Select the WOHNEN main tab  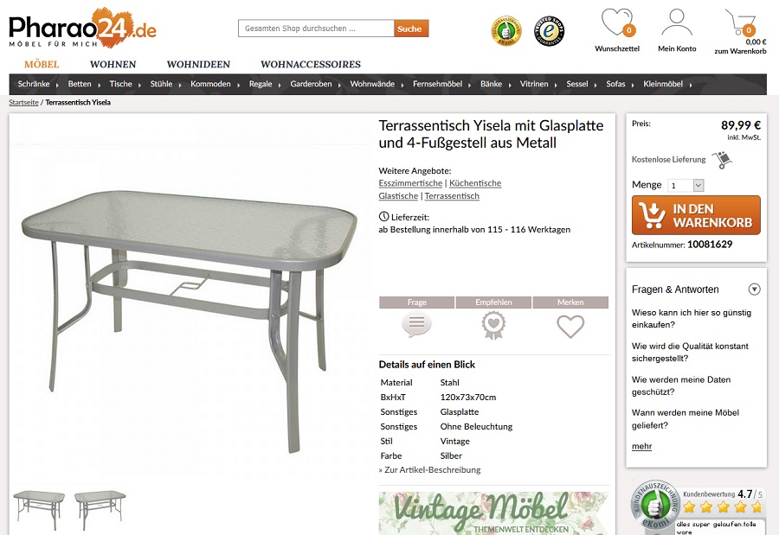[x=113, y=65]
